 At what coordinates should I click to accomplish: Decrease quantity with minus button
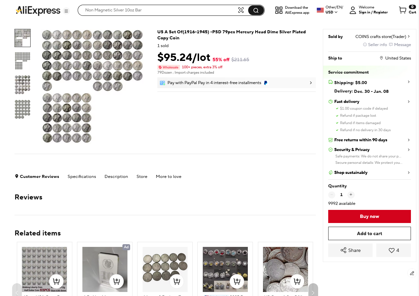[332, 195]
